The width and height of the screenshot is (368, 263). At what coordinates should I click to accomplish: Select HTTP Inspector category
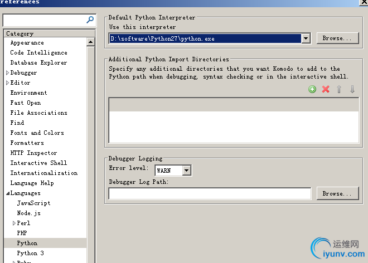[x=33, y=153]
